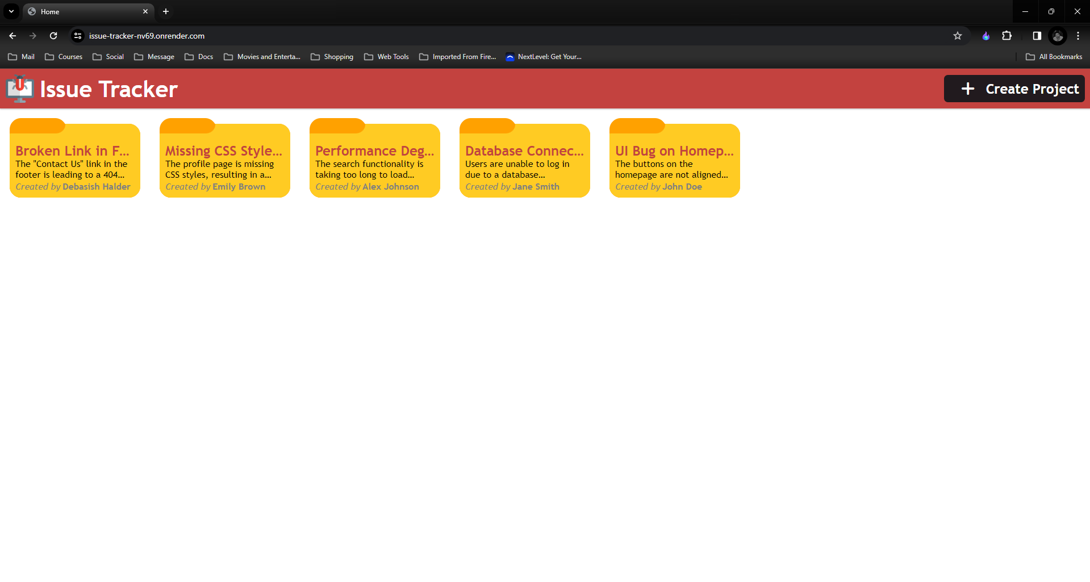Open the Mail bookmarks folder
Screen dimensions: 1090x582
(x=22, y=57)
